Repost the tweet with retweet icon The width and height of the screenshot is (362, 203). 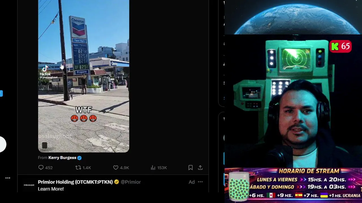[78, 167]
